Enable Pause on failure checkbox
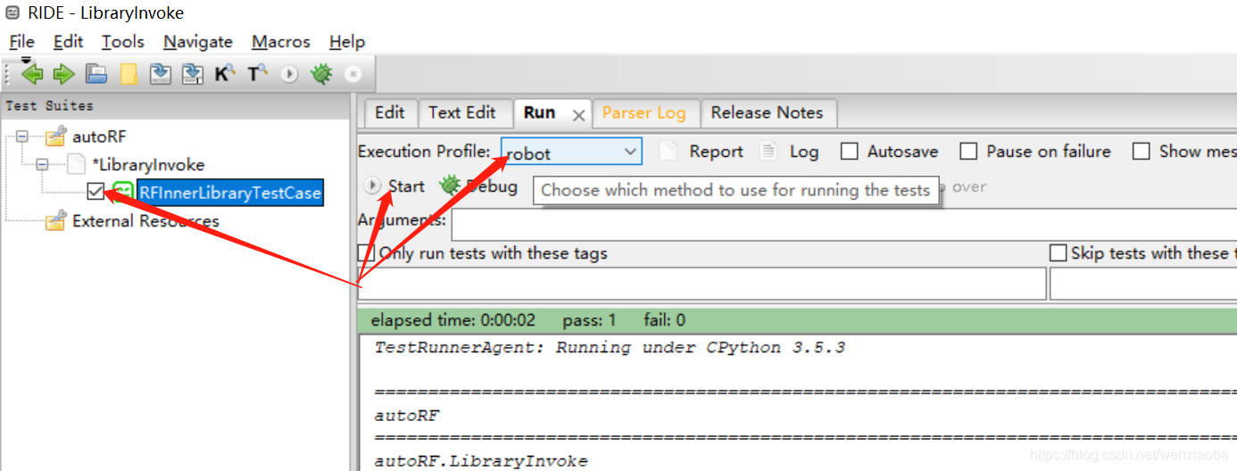 (968, 152)
